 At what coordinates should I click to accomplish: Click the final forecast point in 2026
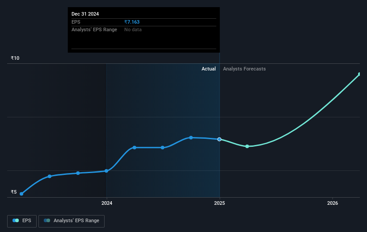coord(360,75)
